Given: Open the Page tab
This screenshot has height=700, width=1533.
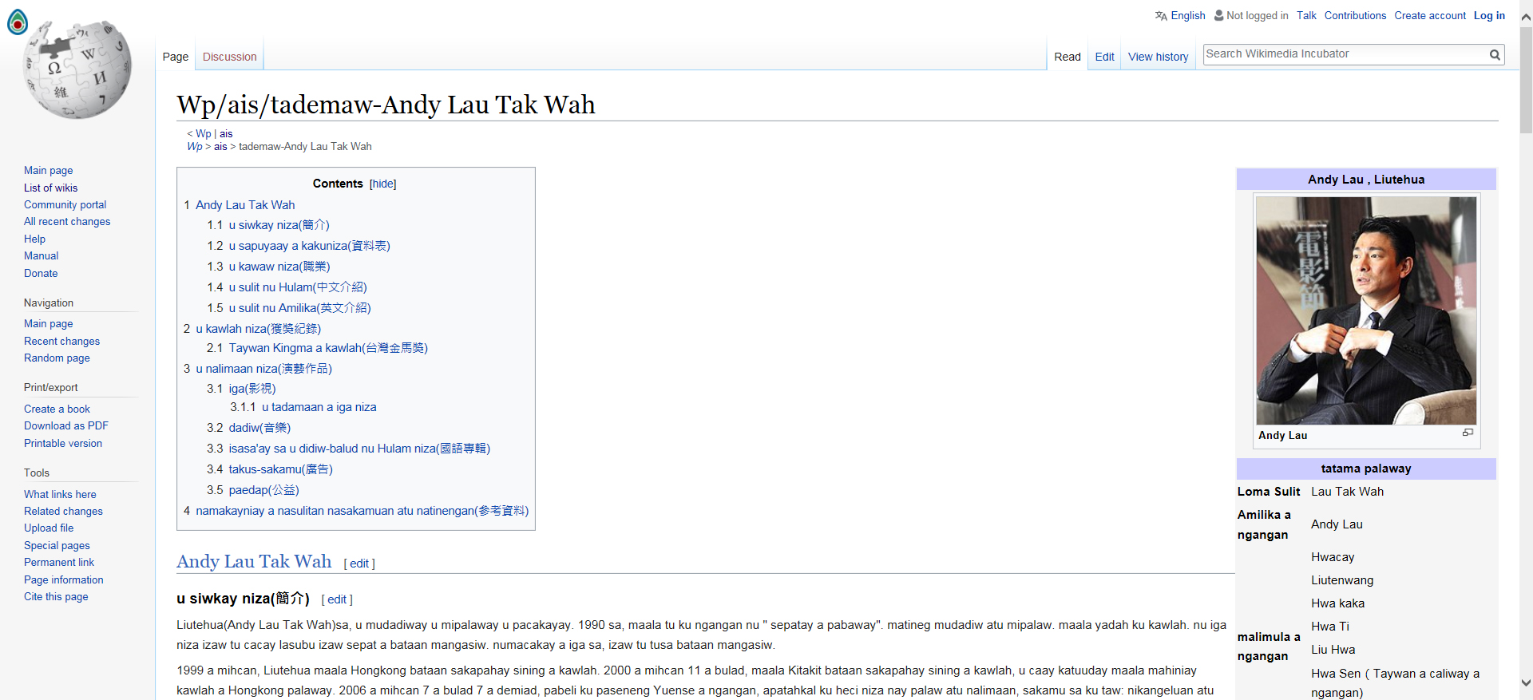Looking at the screenshot, I should (176, 57).
